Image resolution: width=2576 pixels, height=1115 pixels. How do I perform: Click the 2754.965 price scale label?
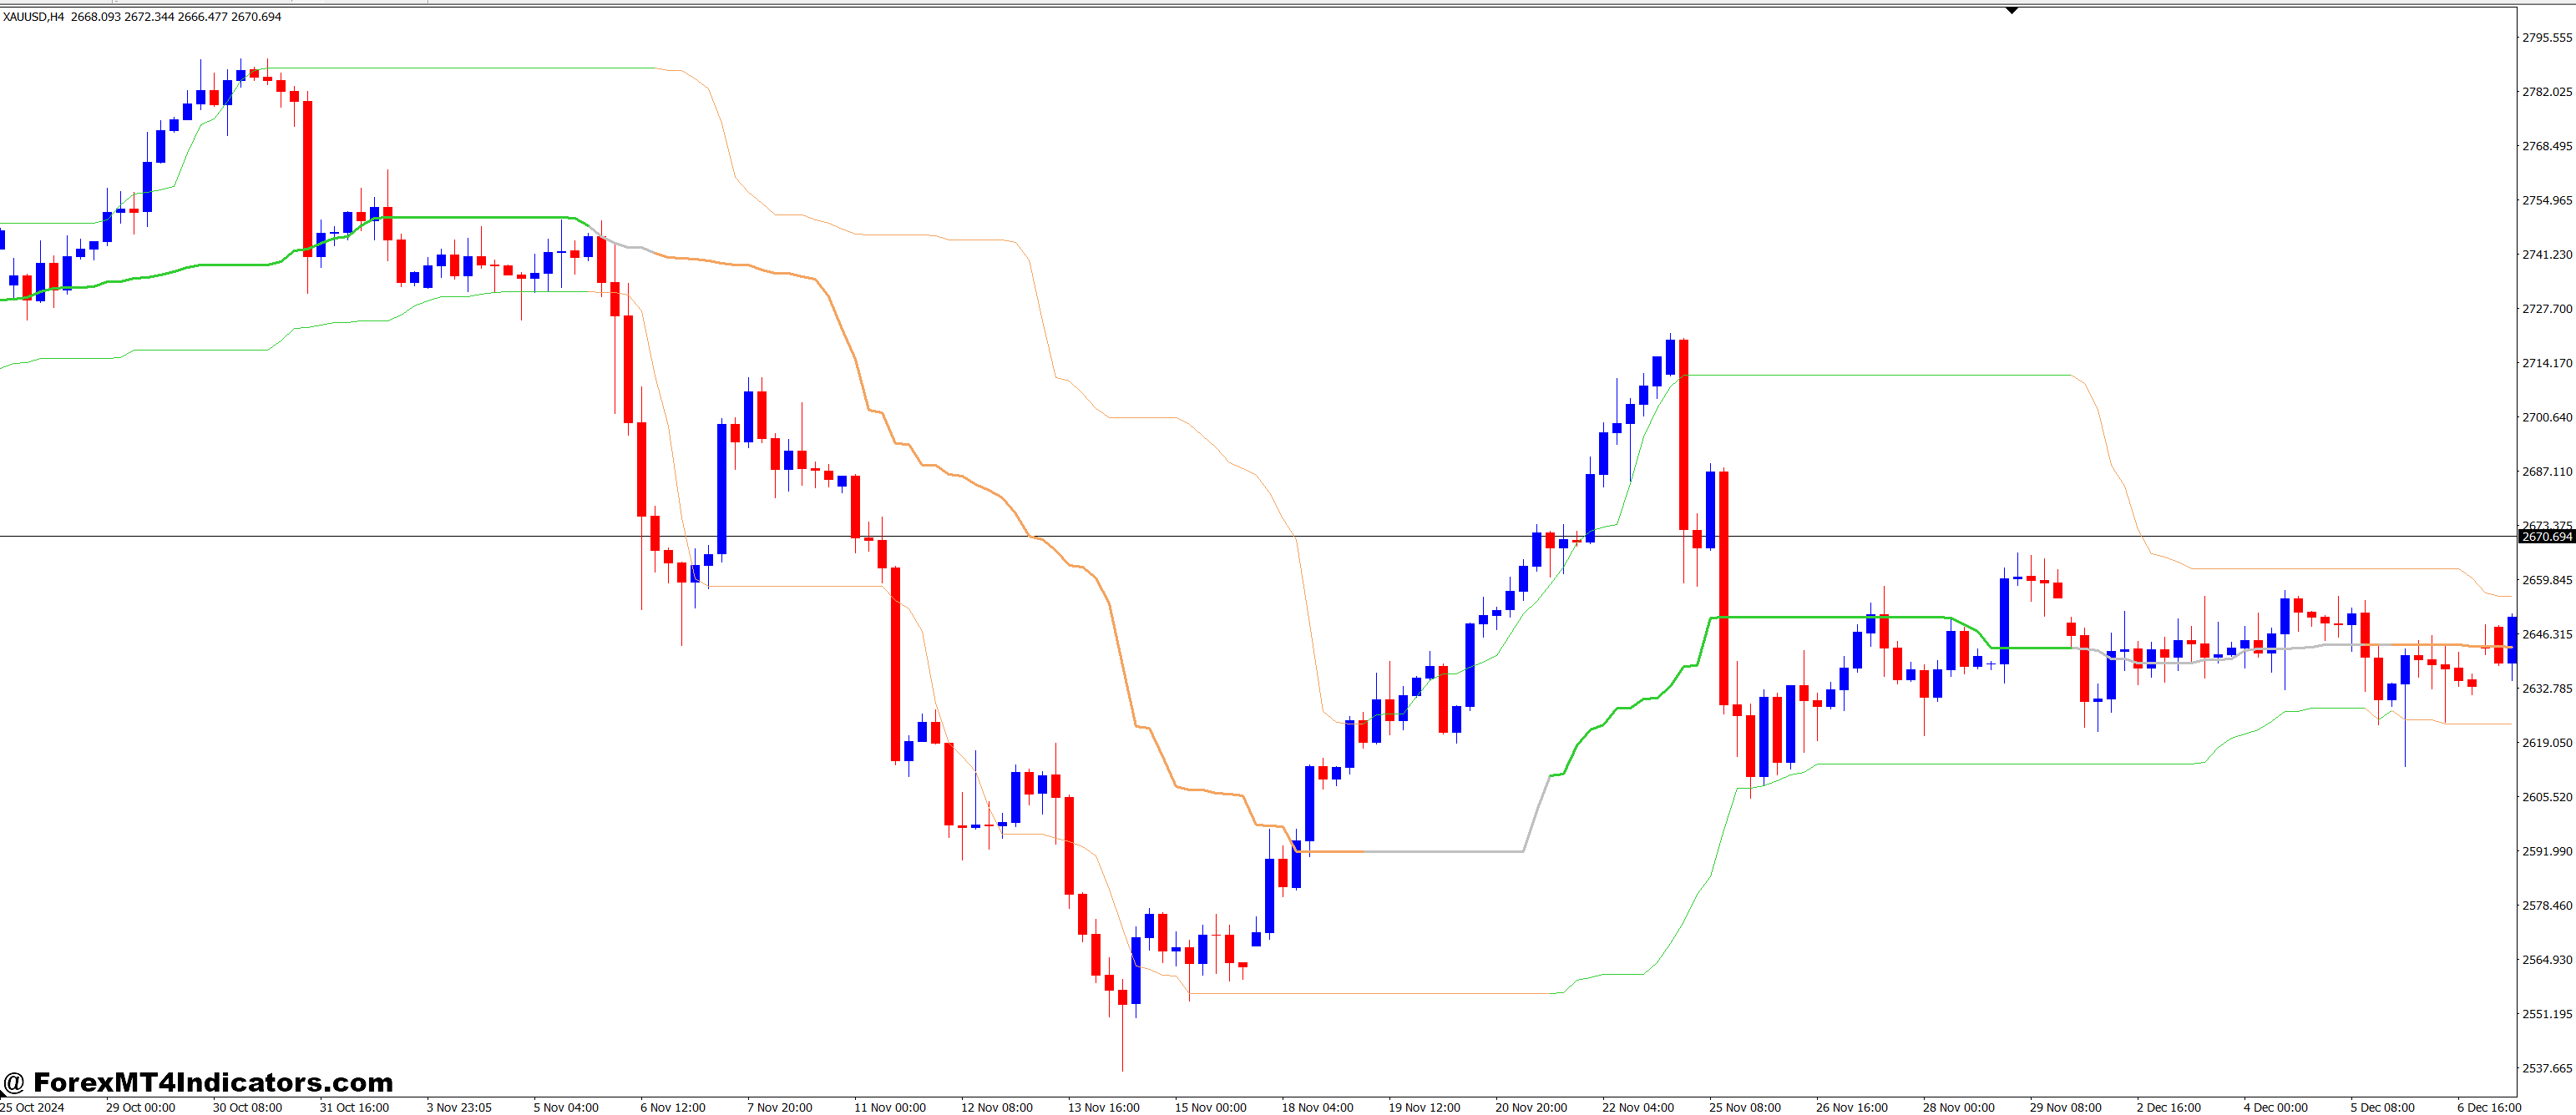2546,201
